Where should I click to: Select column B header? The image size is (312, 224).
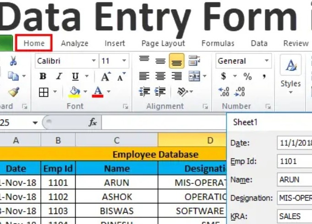point(58,140)
